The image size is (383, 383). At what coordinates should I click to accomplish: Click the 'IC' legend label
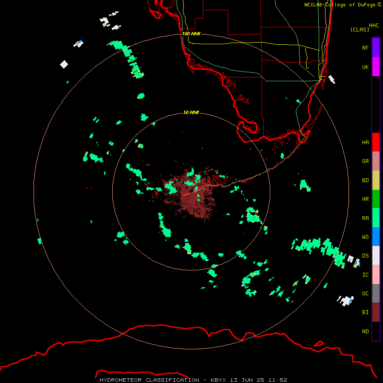[x=365, y=274]
